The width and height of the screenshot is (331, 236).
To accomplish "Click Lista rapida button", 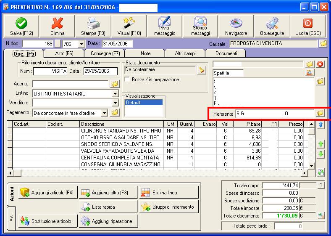I will click(x=108, y=207).
